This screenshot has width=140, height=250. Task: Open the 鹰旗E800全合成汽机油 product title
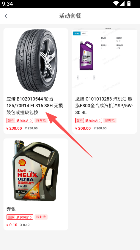coord(104,106)
